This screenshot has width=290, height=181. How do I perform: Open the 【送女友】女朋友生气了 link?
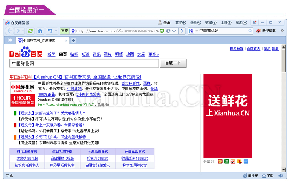tap(53, 113)
